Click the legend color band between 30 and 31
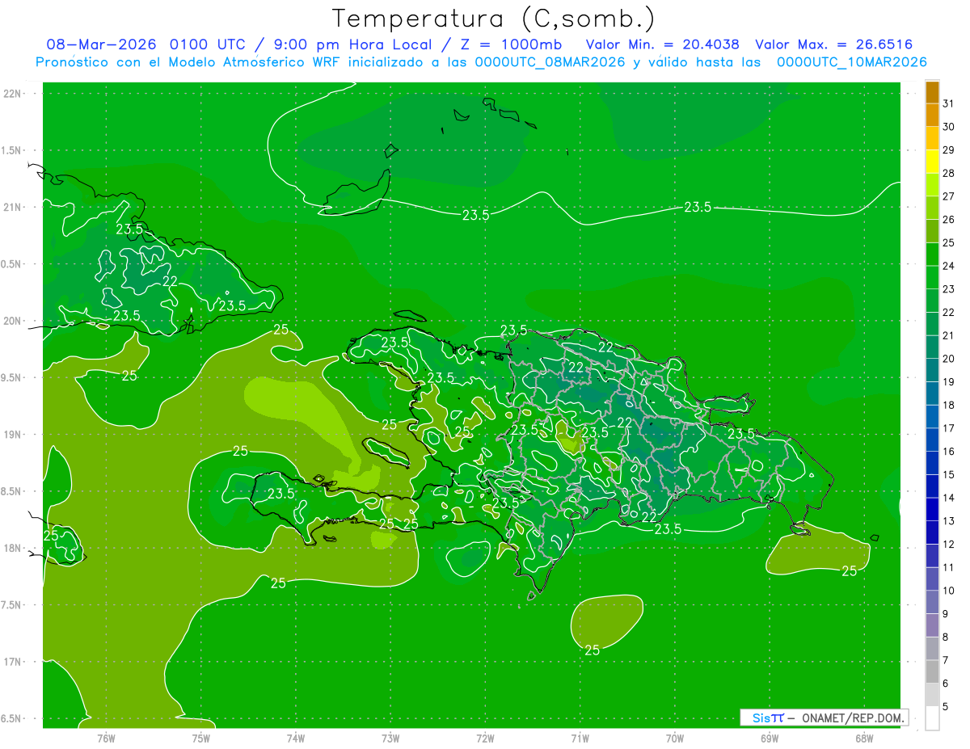 [x=932, y=116]
